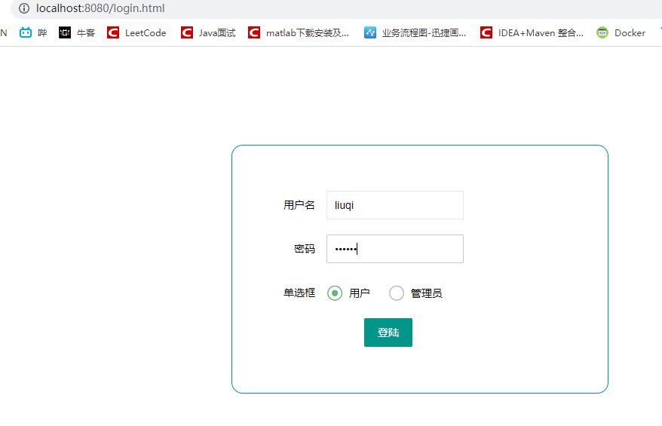
Task: Click the Docker bookmark's green icon
Action: point(602,32)
